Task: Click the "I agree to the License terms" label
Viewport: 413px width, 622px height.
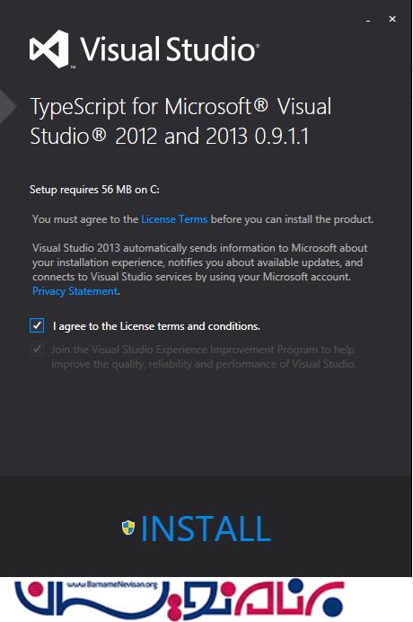Action: 156,326
